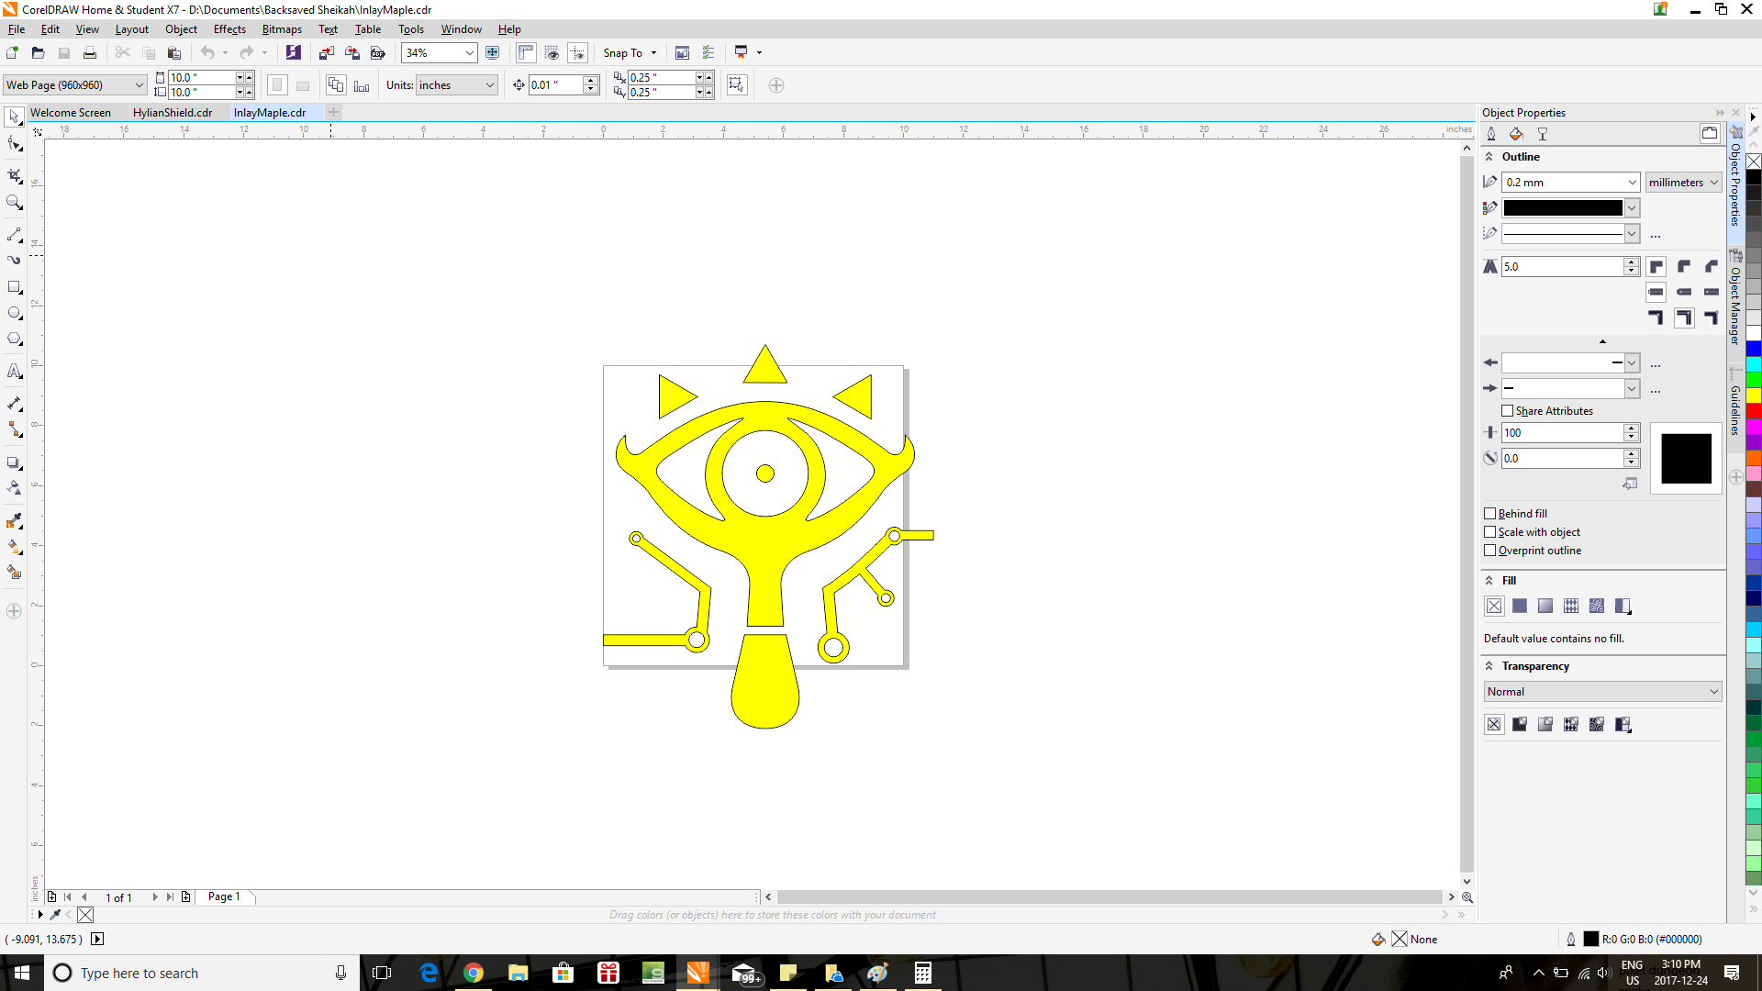The width and height of the screenshot is (1762, 991).
Task: Select the Freehand curve tool
Action: pos(15,233)
